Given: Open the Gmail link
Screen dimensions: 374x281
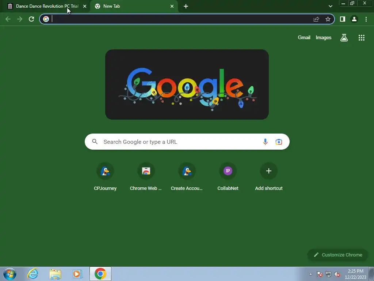Looking at the screenshot, I should [x=304, y=38].
